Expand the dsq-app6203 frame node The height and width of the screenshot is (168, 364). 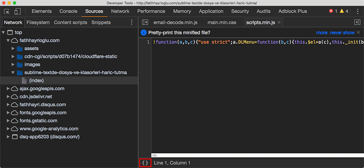pyautogui.click(x=8, y=137)
